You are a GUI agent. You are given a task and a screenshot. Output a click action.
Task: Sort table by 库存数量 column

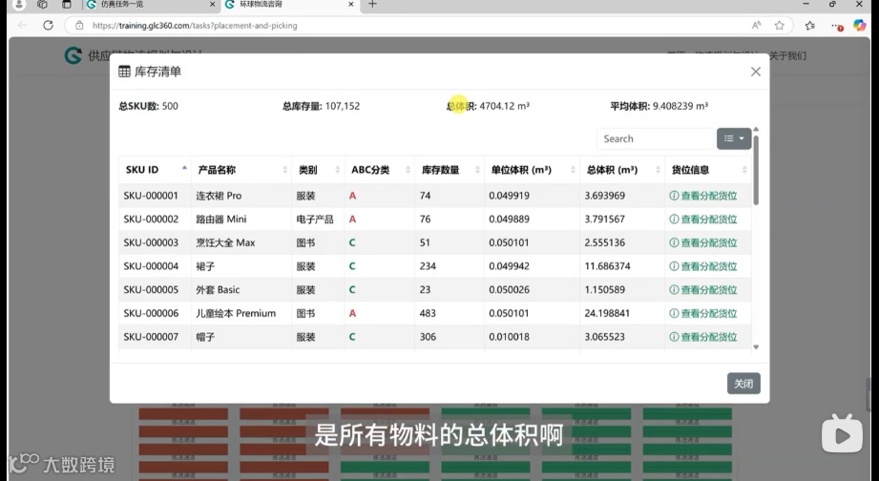click(x=449, y=169)
